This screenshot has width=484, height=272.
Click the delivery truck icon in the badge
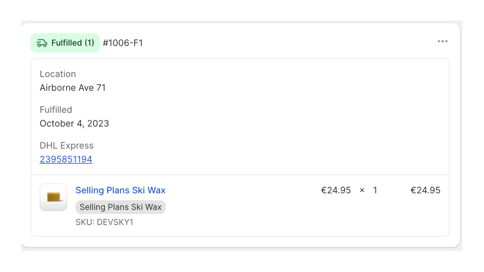(42, 43)
